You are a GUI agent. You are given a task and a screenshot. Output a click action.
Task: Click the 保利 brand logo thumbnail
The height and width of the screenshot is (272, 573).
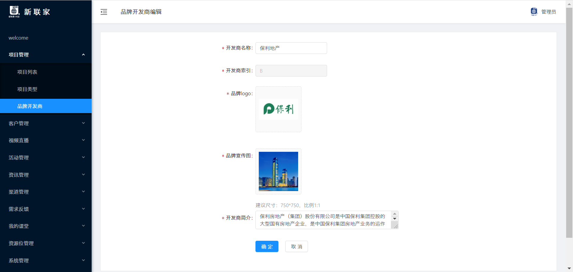click(x=278, y=109)
